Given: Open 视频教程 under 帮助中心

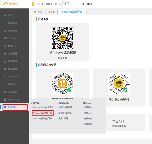Looking at the screenshot, I should (x=88, y=124).
